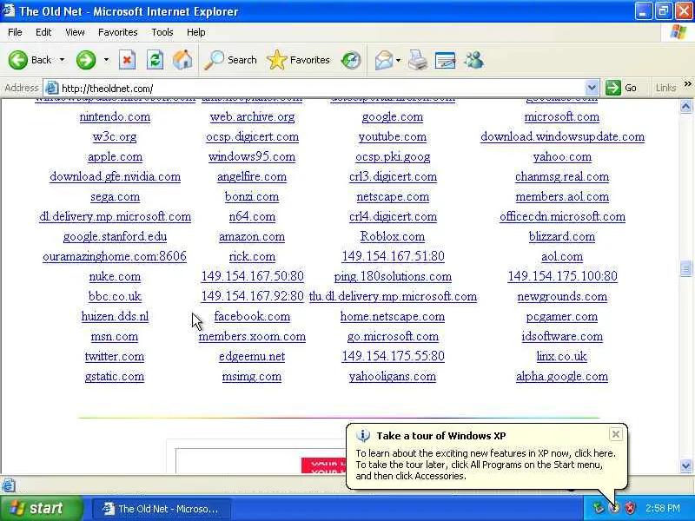This screenshot has height=521, width=695.
Task: Expand the Mail button dropdown arrow
Action: [398, 60]
